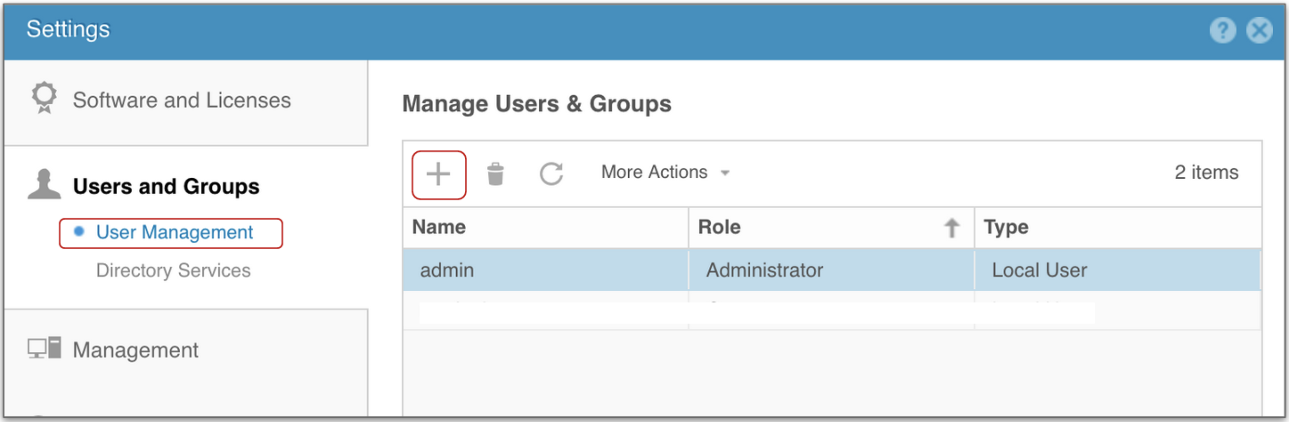Click the Management computer icon

42,349
